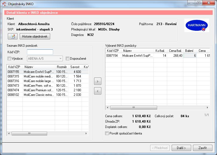The image size is (217, 155).
Task: Close dialog with Zavřít button
Action: [x=203, y=148]
